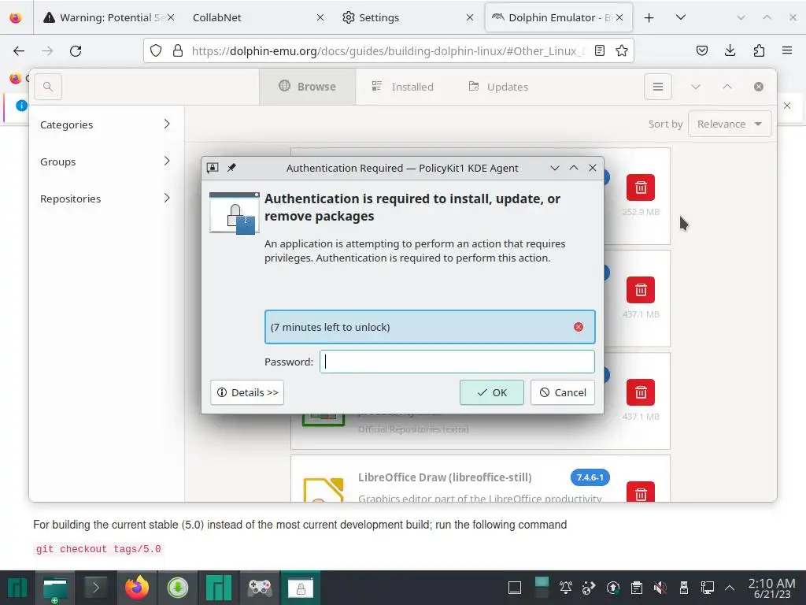Switch to the Installed tab
This screenshot has height=605, width=806.
tap(402, 87)
